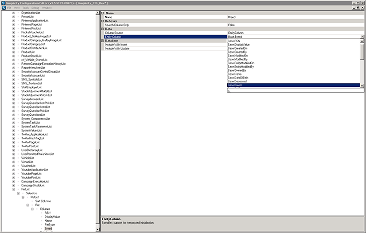This screenshot has width=366, height=233.
Task: Open the Window menu
Action: [x=47, y=8]
